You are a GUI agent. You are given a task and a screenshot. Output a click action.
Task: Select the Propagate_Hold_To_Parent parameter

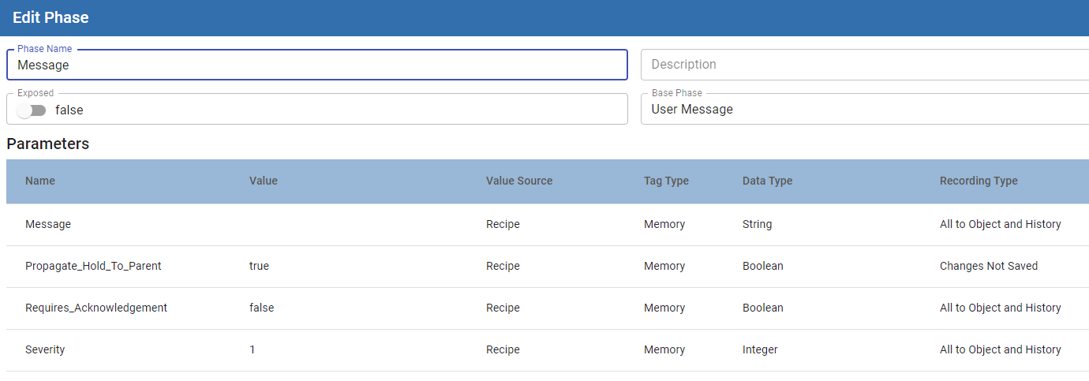pyautogui.click(x=93, y=266)
